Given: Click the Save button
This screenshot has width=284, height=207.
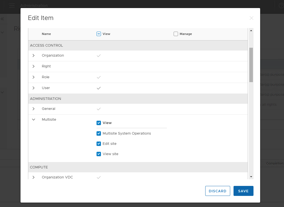Looking at the screenshot, I should [243, 191].
